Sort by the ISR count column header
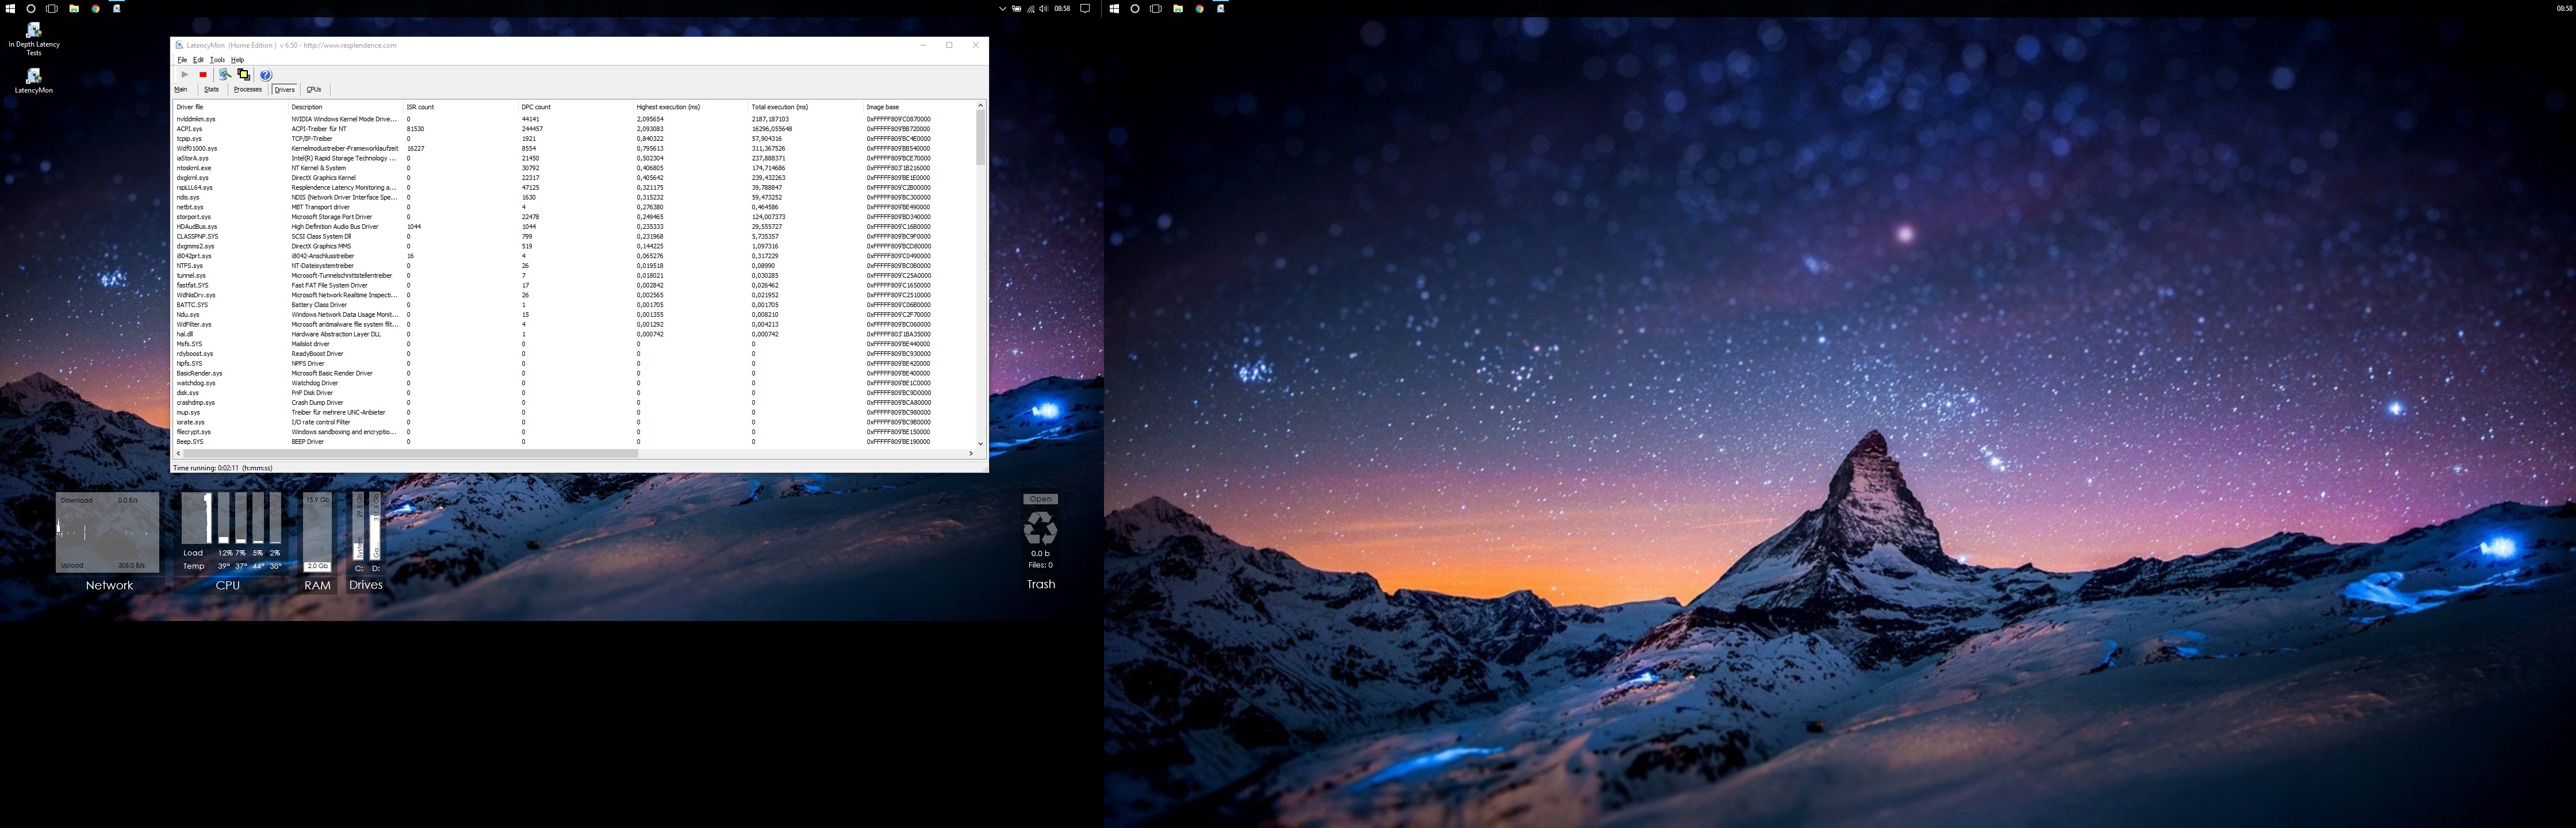The image size is (2576, 828). 461,107
